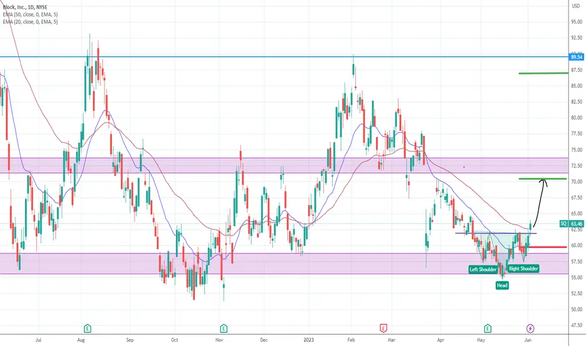Click the Jul label on time axis
The height and width of the screenshot is (346, 586).
pyautogui.click(x=38, y=340)
